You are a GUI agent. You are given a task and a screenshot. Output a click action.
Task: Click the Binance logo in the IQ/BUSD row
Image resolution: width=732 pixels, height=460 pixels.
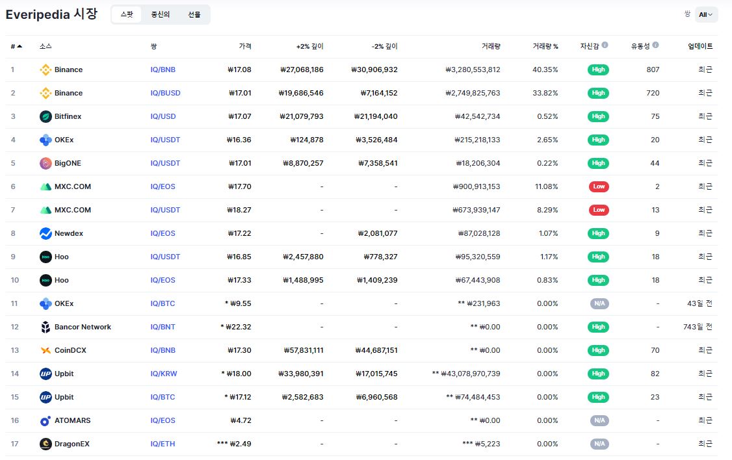(46, 93)
